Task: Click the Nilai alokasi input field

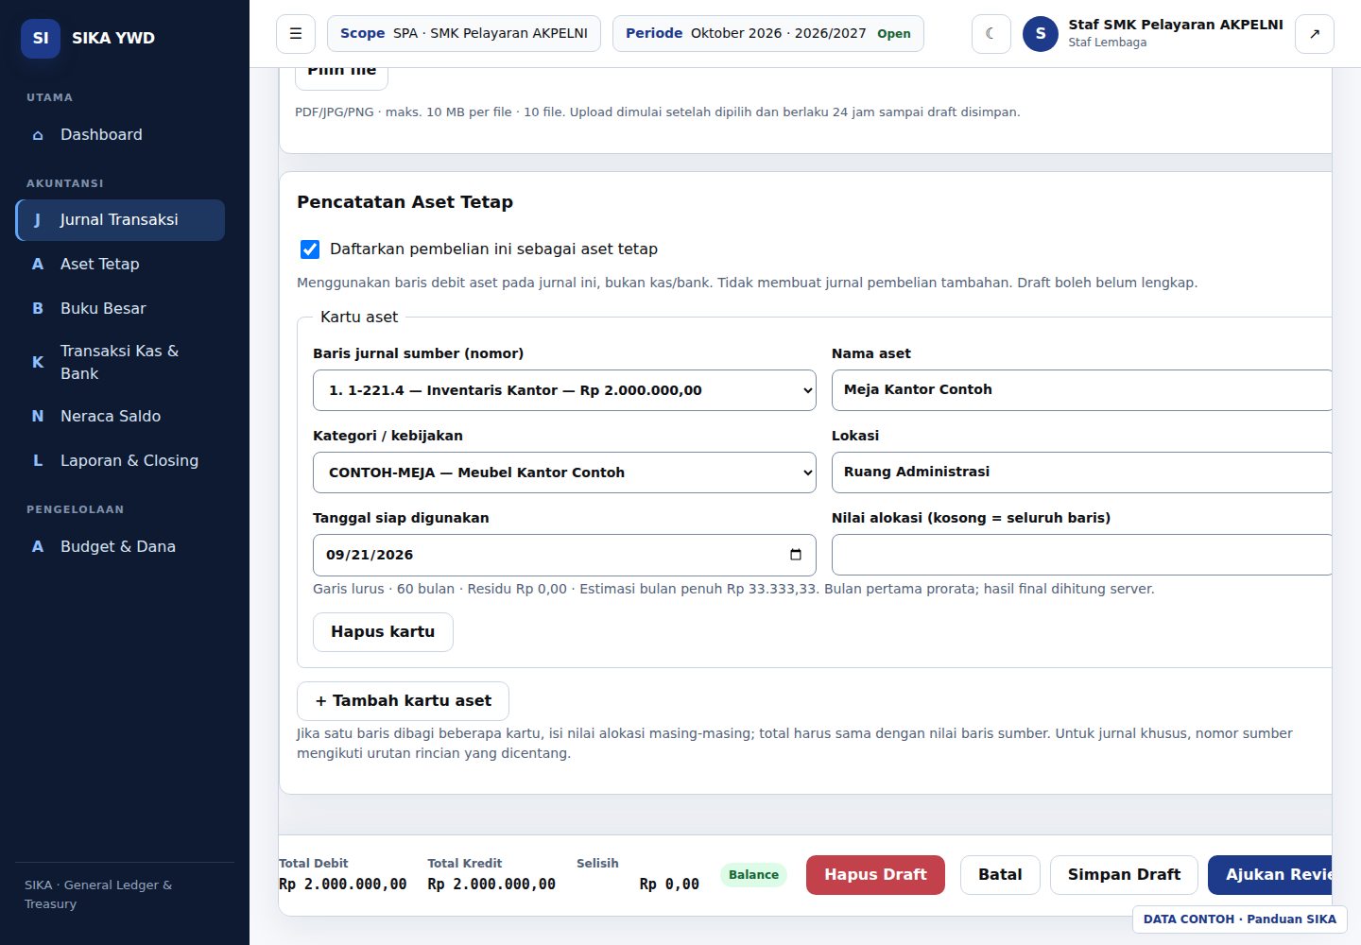Action: click(1081, 555)
